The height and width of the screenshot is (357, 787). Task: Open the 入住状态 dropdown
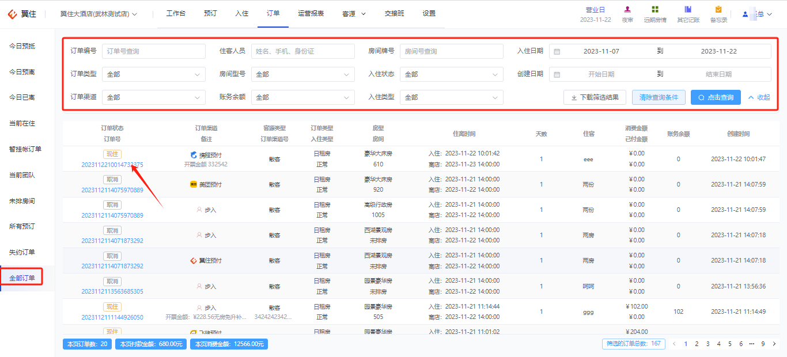coord(452,74)
